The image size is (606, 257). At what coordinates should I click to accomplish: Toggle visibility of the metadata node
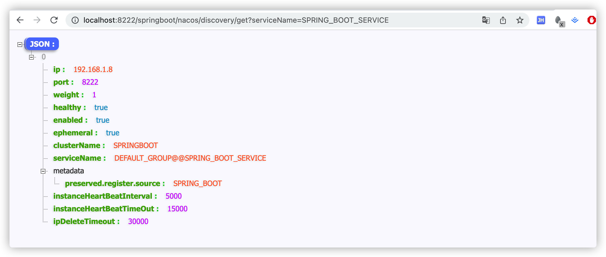click(43, 171)
